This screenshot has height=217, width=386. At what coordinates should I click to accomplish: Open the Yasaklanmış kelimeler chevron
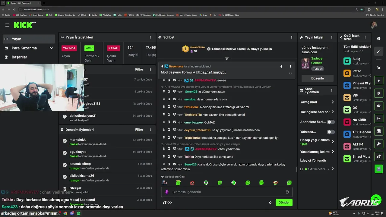(333, 152)
